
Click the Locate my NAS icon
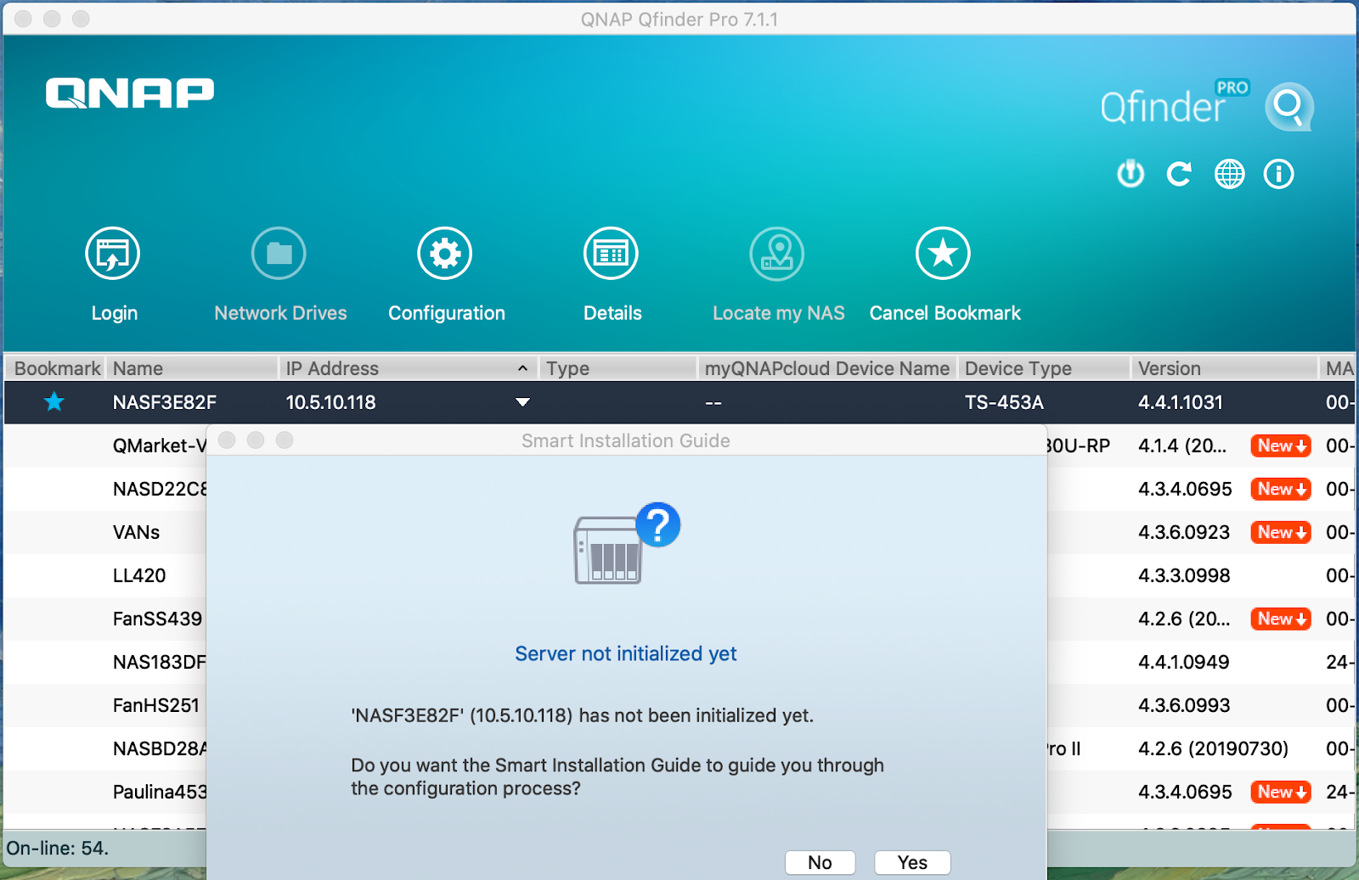[776, 254]
